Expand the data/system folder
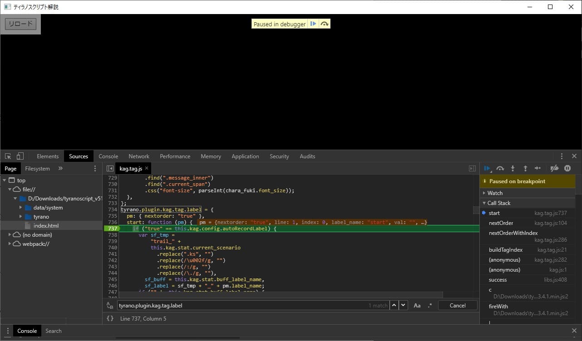582x341 pixels. click(20, 208)
